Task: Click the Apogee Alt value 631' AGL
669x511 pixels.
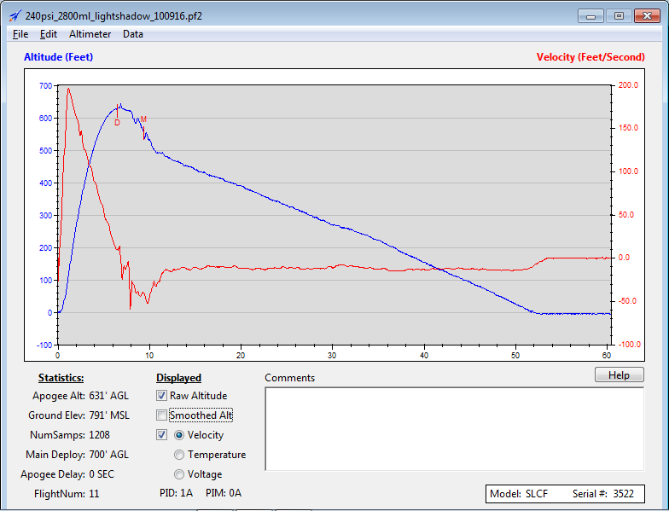Action: click(x=109, y=396)
